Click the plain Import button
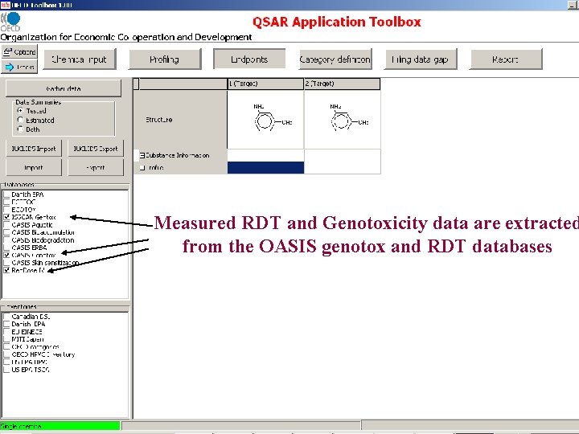This screenshot has width=579, height=434. point(34,167)
